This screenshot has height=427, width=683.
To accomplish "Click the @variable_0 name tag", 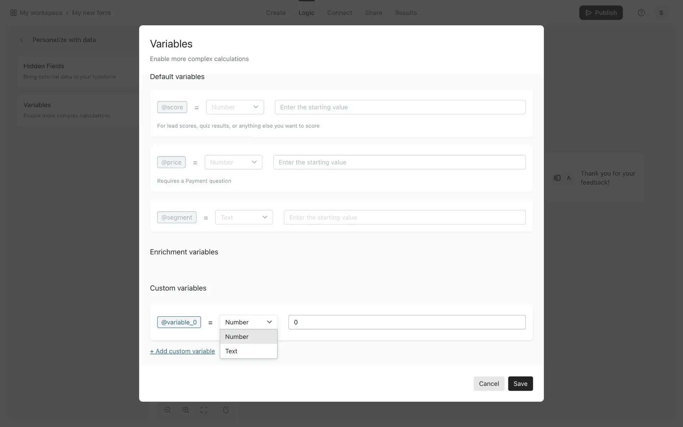I will coord(179,322).
